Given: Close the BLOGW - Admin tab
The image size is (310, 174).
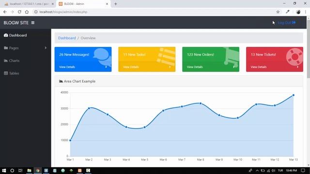Looking at the screenshot, I should click(107, 4).
